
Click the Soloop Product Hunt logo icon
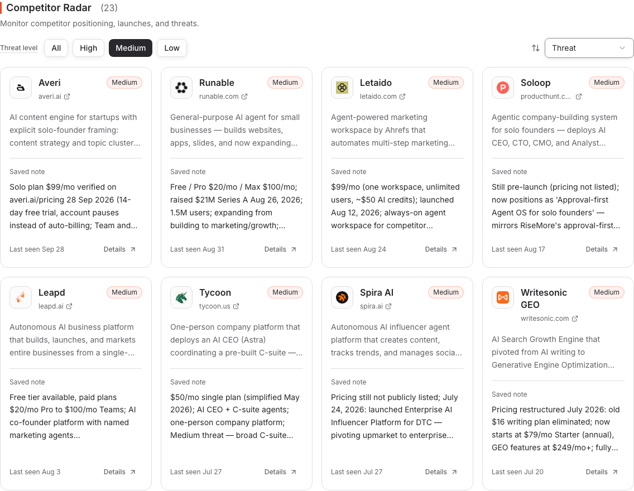(503, 87)
